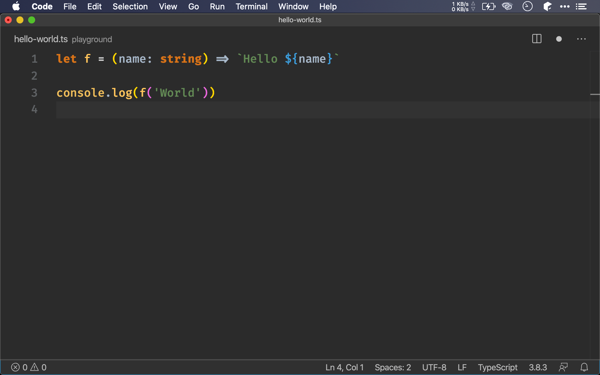600x375 pixels.
Task: Open the Terminal menu
Action: (251, 6)
